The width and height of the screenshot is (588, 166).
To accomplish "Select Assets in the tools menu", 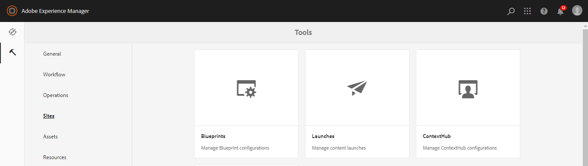I will coord(50,137).
